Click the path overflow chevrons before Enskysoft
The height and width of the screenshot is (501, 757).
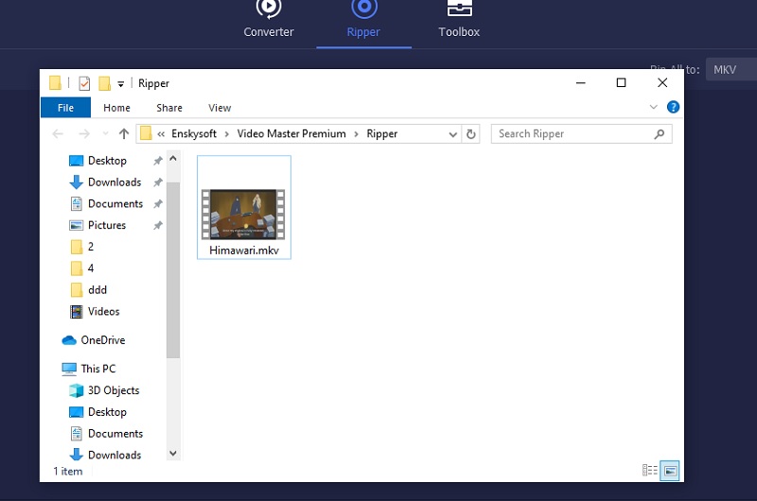coord(161,134)
